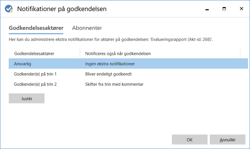The height and width of the screenshot is (149, 250).
Task: Select the Godkender(e) på trin 1 row
Action: coord(128,74)
